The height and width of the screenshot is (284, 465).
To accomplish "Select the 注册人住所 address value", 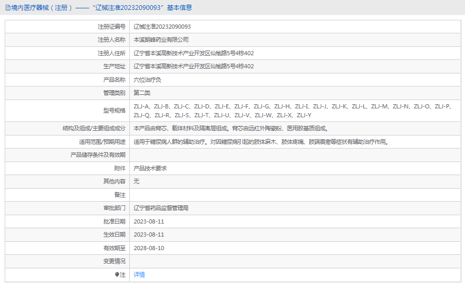I will click(193, 53).
